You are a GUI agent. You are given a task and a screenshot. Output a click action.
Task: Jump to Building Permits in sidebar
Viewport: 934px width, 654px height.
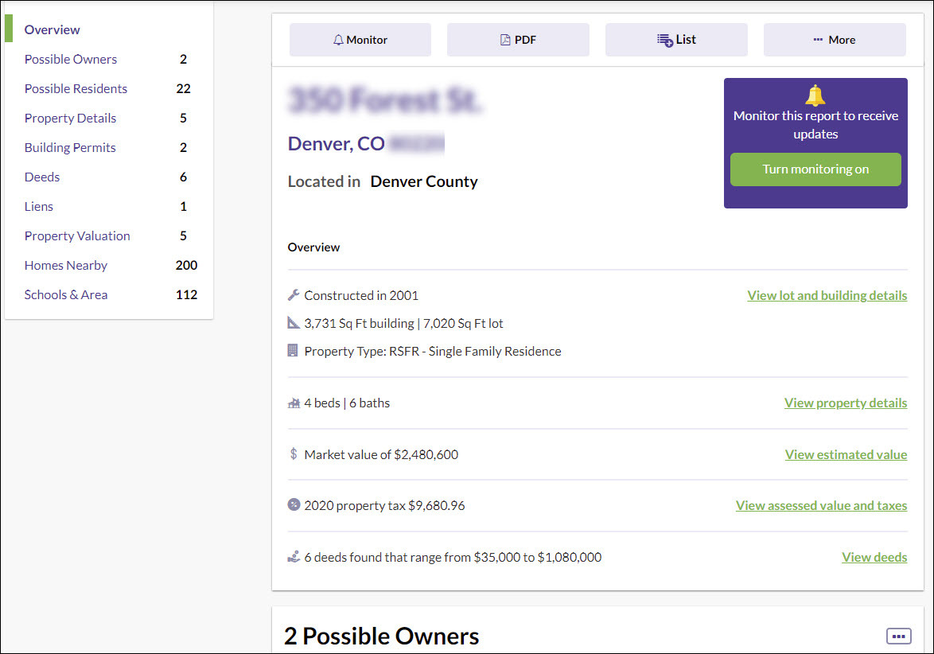coord(70,148)
